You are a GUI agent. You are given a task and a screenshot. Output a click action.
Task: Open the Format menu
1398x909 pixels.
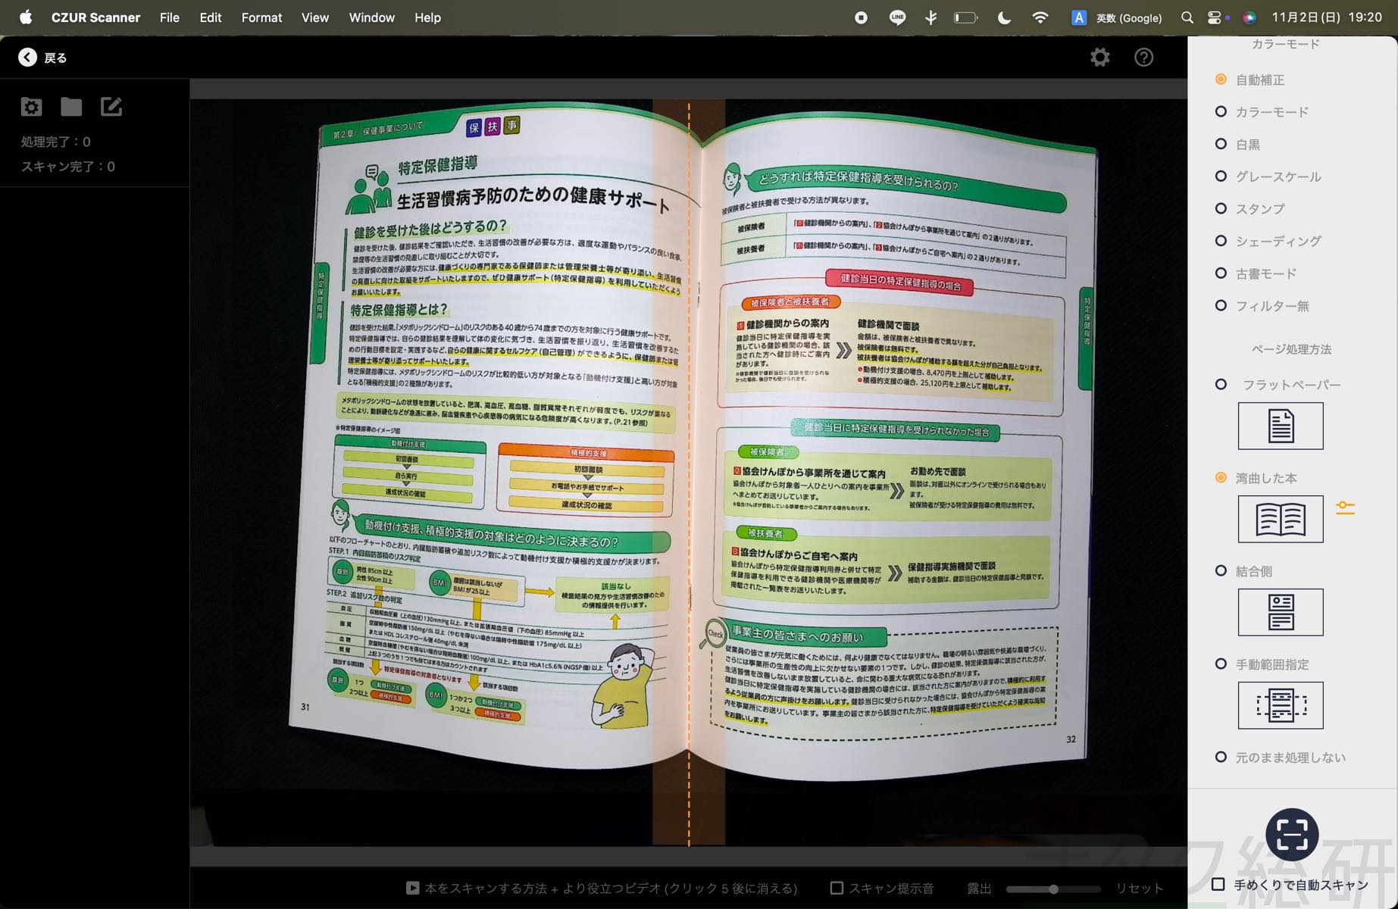pyautogui.click(x=261, y=17)
